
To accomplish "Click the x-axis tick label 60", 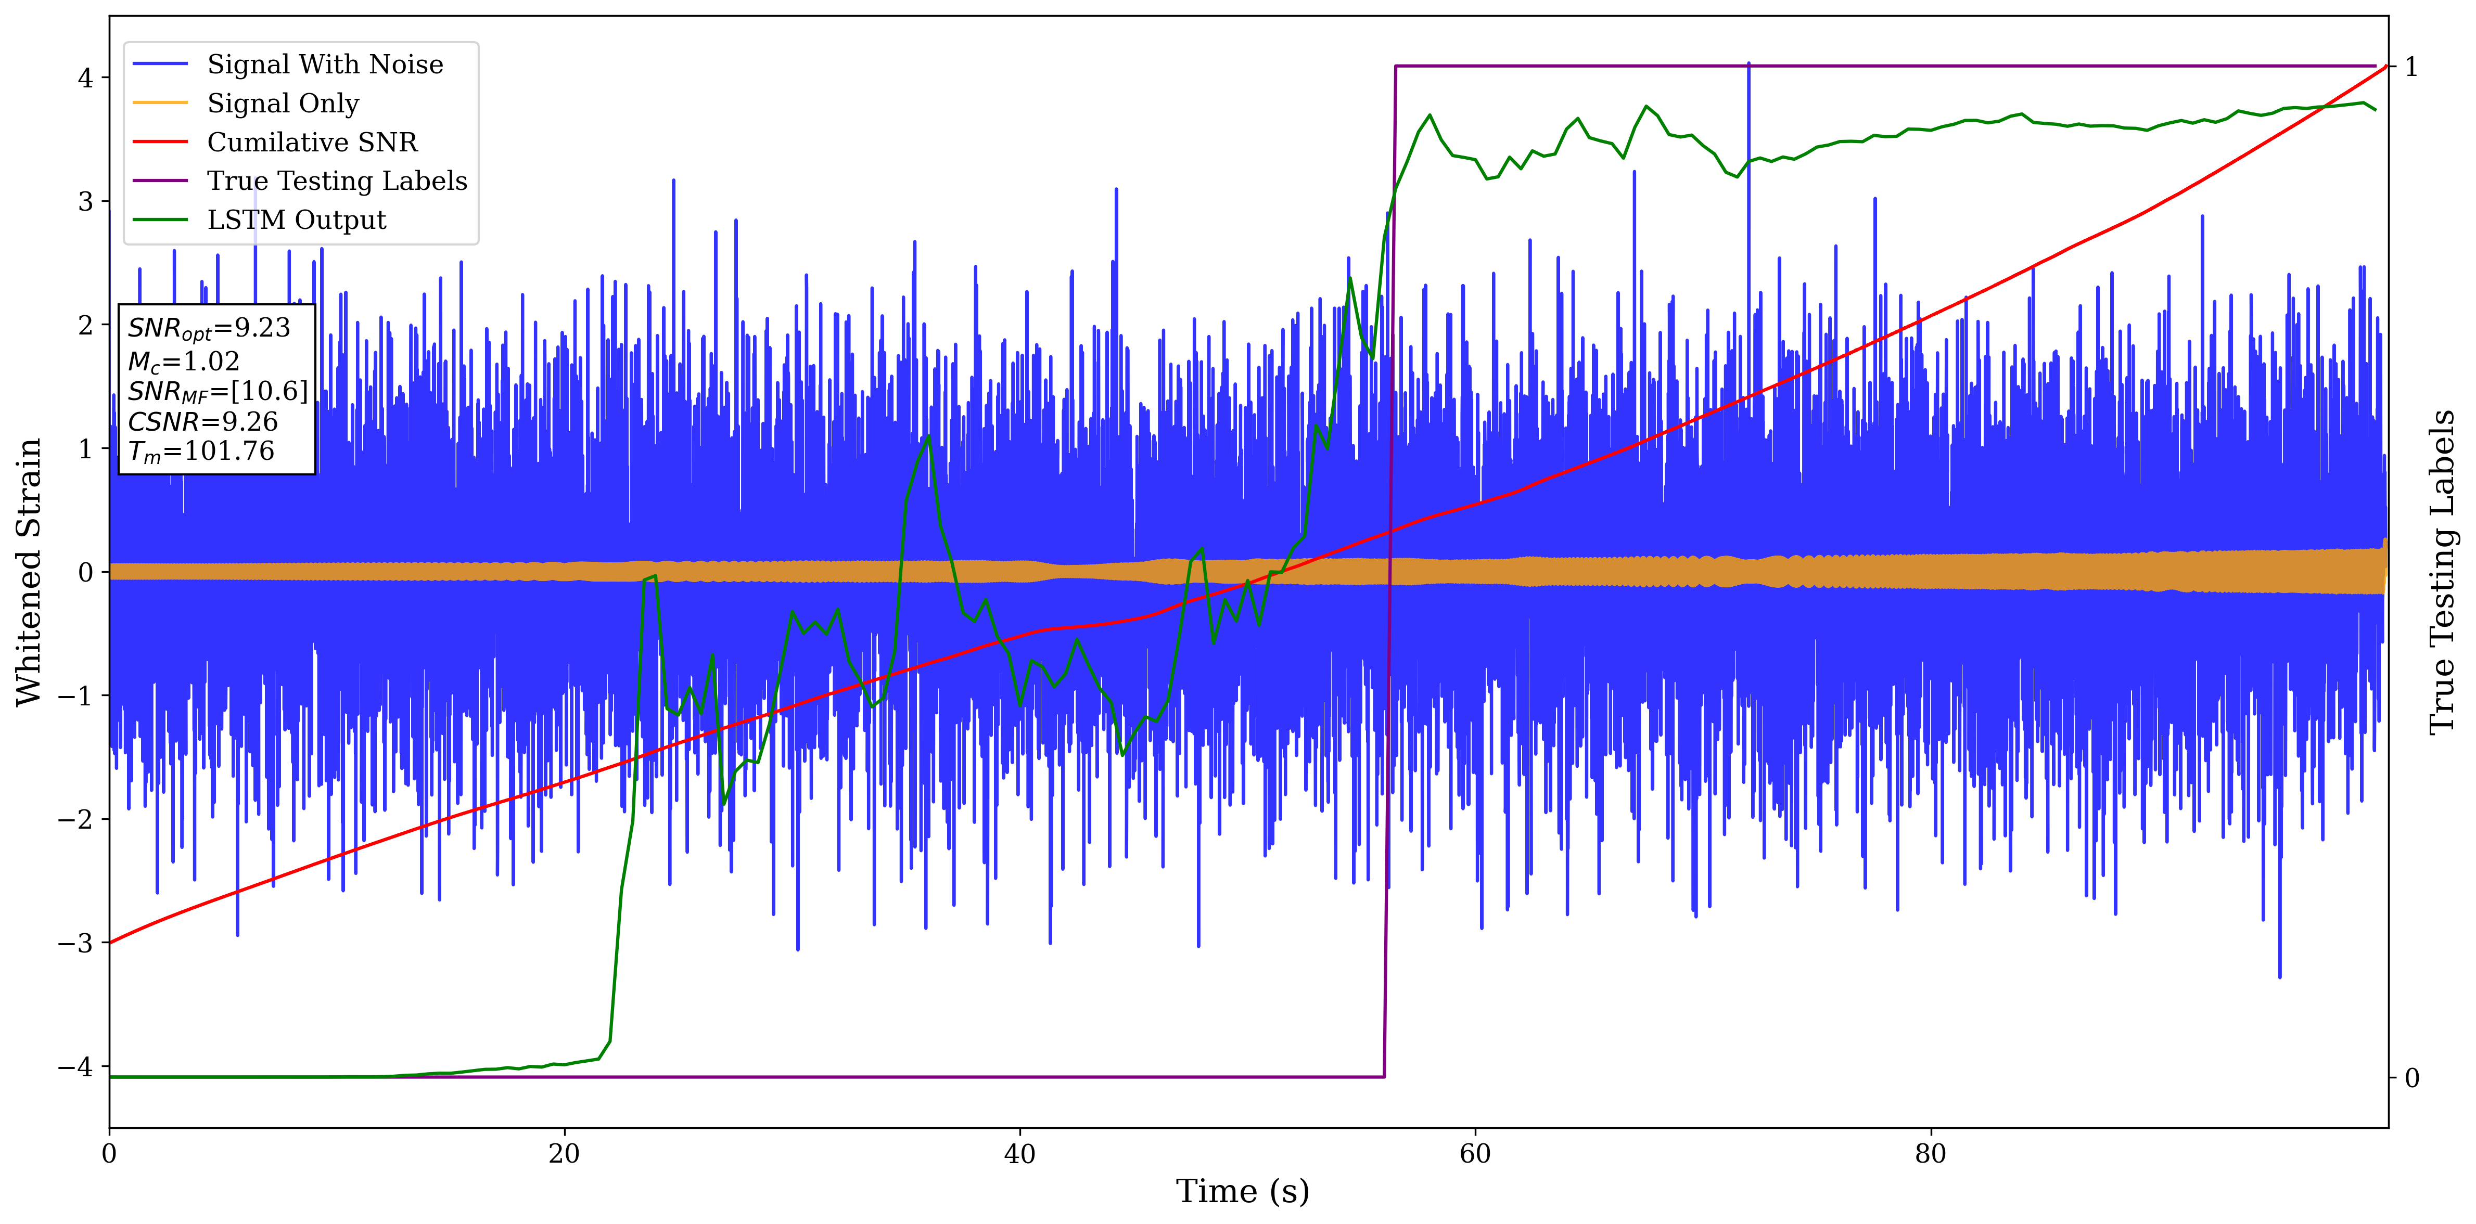I will coord(1474,1154).
